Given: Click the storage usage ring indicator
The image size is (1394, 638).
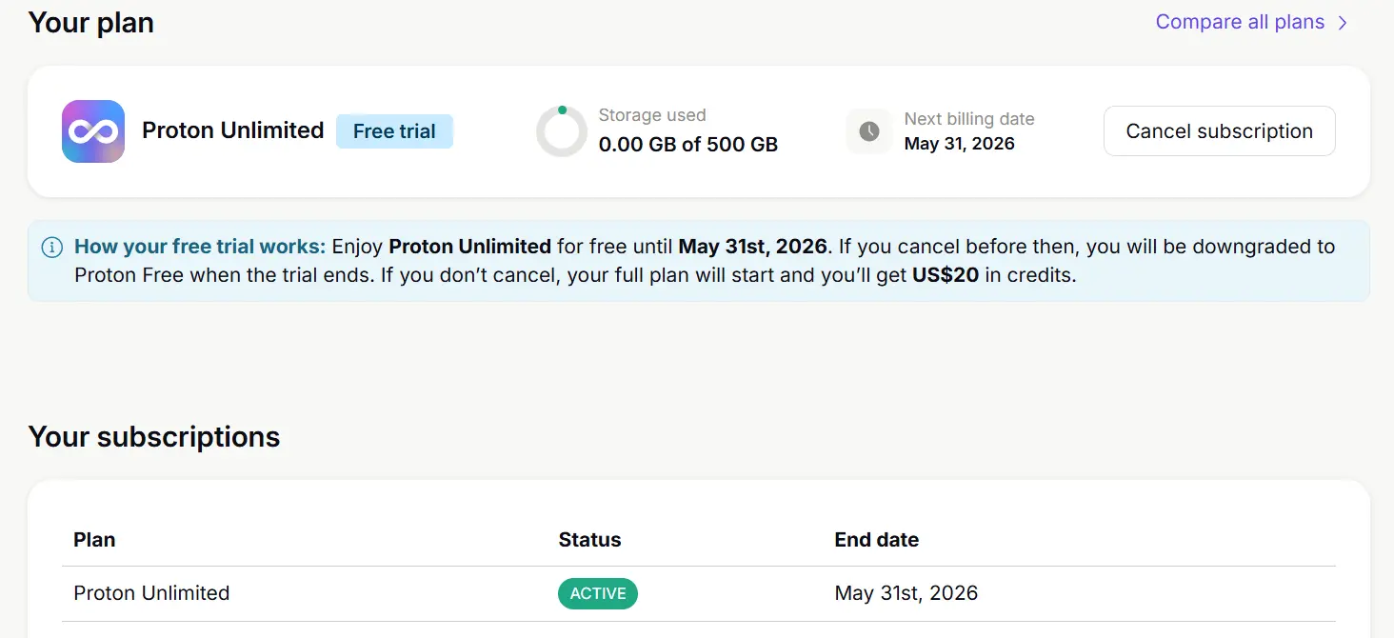Looking at the screenshot, I should coord(562,131).
